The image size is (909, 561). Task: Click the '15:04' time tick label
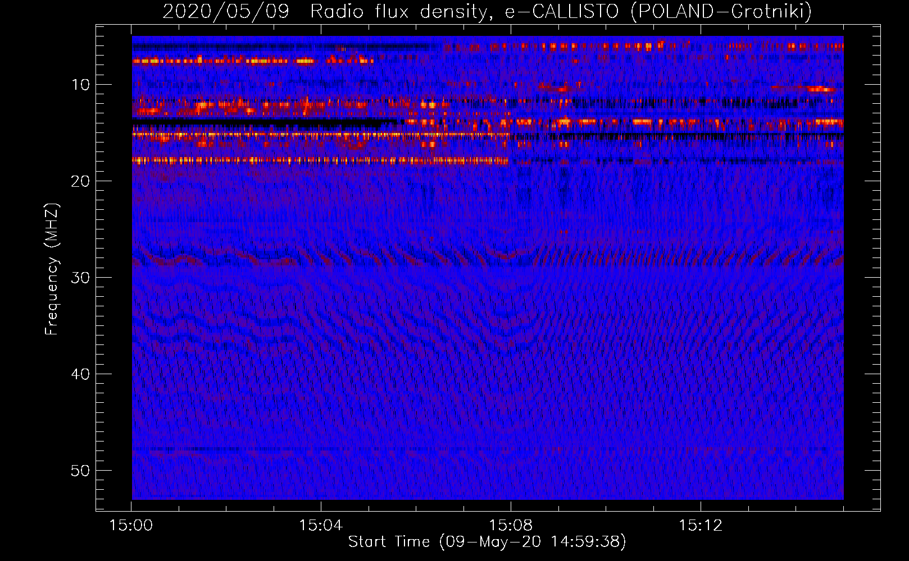pos(321,526)
